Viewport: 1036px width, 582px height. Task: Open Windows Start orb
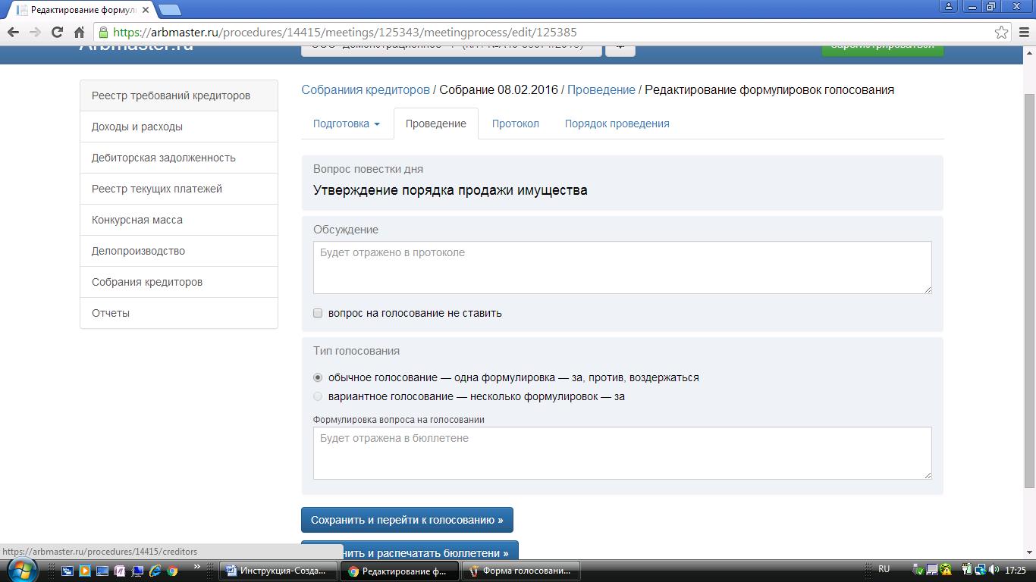click(x=20, y=569)
